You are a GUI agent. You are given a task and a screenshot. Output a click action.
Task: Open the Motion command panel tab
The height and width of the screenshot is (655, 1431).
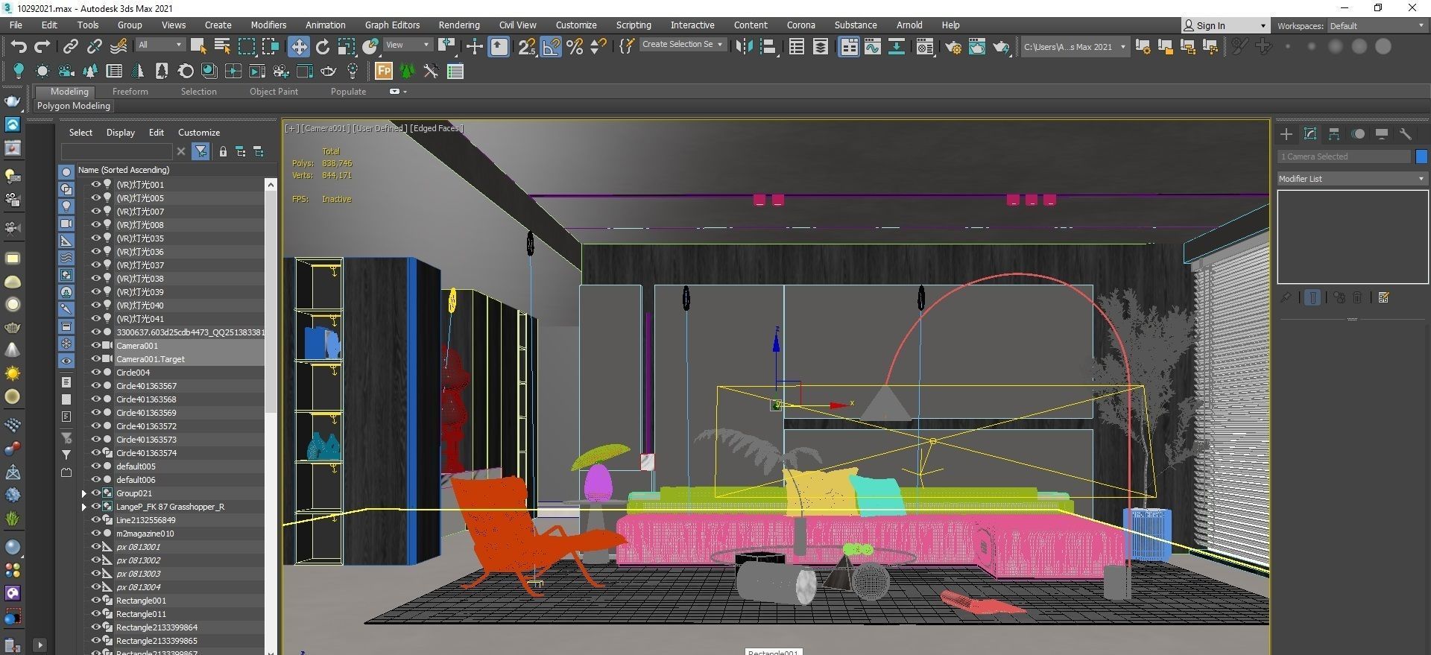(1358, 134)
